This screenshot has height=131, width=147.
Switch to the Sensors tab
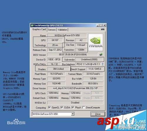point(52,30)
